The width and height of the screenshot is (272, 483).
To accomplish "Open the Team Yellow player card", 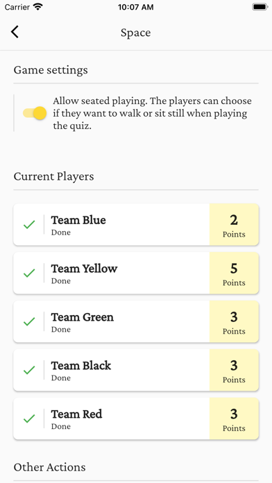I will [x=136, y=273].
